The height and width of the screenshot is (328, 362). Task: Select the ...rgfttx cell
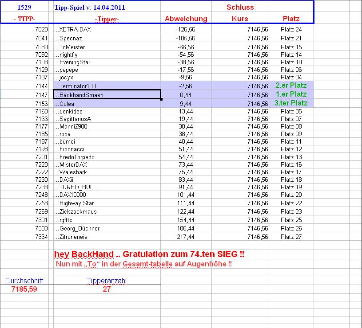[107, 220]
